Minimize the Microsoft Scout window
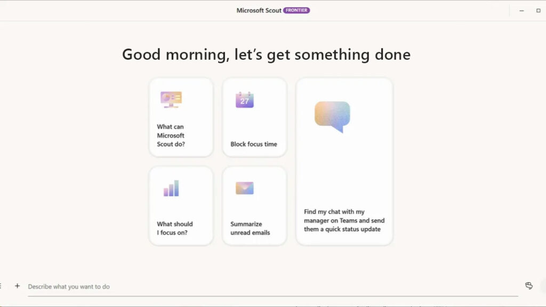 (521, 11)
